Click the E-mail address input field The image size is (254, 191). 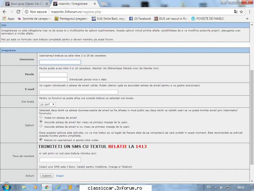tap(79, 92)
